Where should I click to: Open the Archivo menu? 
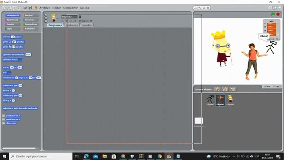45,8
